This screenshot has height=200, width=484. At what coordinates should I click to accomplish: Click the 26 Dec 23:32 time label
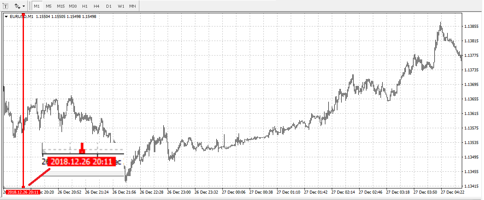[x=207, y=192]
